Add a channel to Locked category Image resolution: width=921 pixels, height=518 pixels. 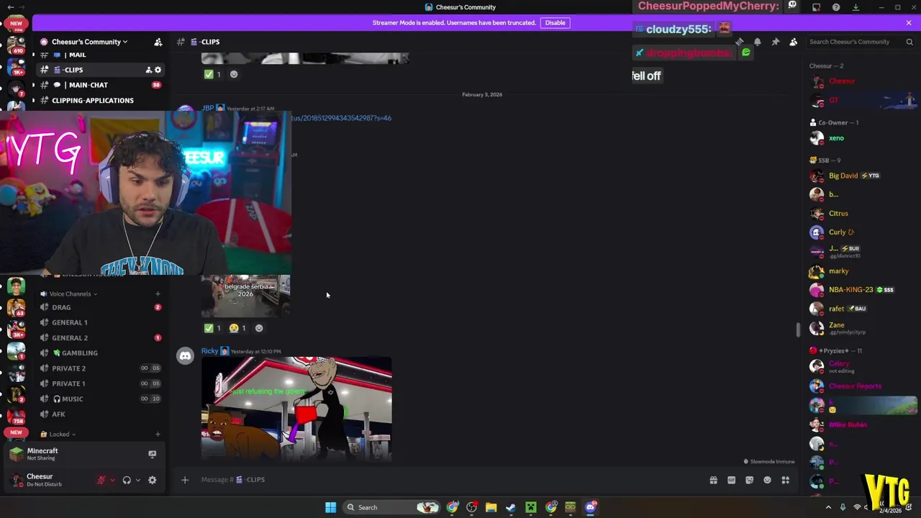click(x=158, y=434)
